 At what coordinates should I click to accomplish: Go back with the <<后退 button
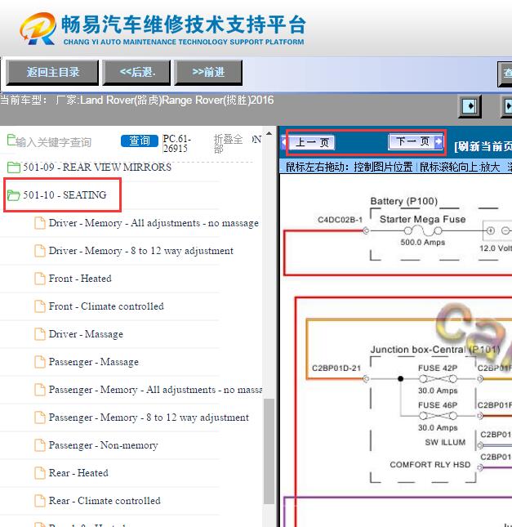[136, 72]
